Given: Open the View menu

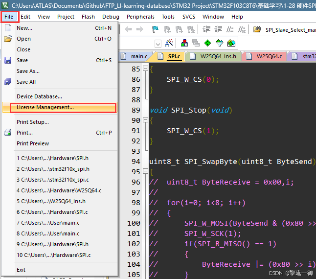Looking at the screenshot, I should click(x=44, y=17).
